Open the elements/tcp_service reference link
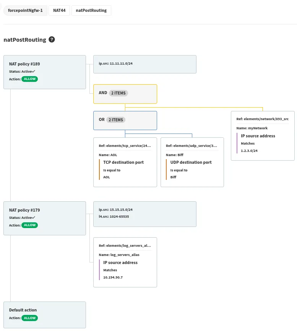Image resolution: width=297 pixels, height=331 pixels. [125, 145]
